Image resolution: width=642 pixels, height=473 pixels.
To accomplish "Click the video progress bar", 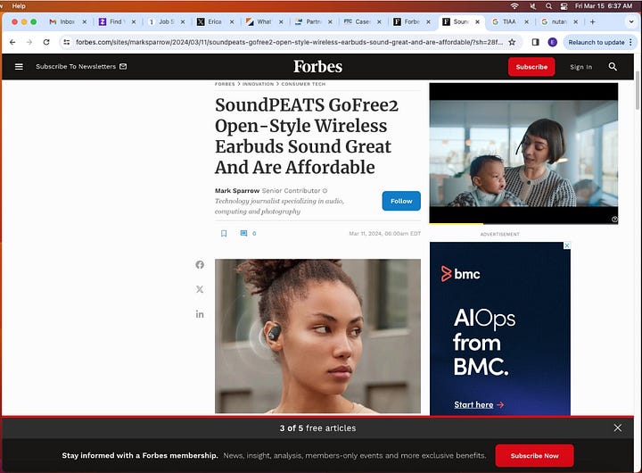I will (x=523, y=224).
